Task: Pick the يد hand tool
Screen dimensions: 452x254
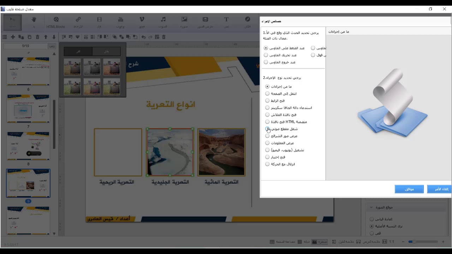Action: pos(34,22)
